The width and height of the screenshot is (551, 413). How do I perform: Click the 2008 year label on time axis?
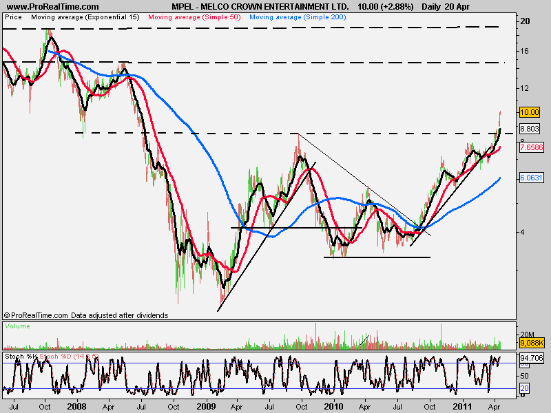pyautogui.click(x=76, y=407)
